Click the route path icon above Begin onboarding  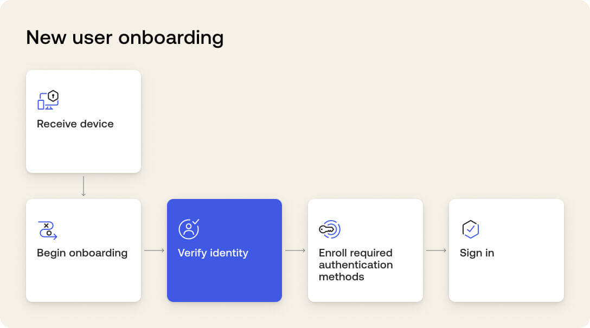click(x=48, y=230)
